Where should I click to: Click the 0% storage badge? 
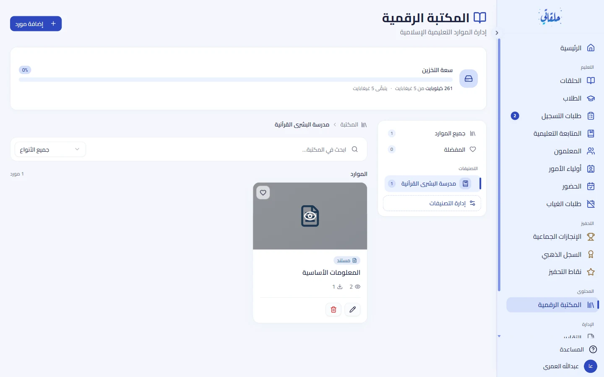[x=25, y=70]
